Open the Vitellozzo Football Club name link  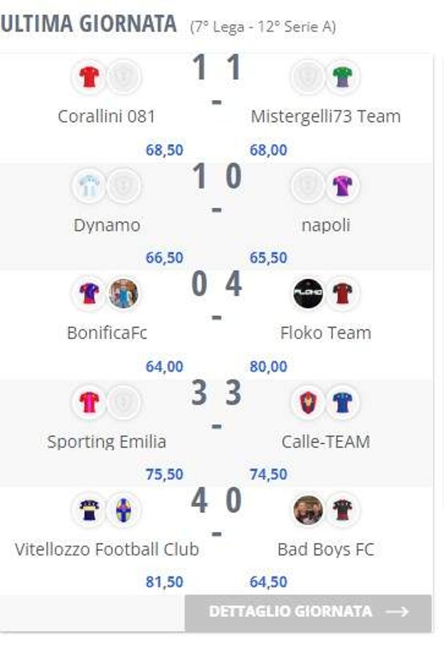point(107,549)
